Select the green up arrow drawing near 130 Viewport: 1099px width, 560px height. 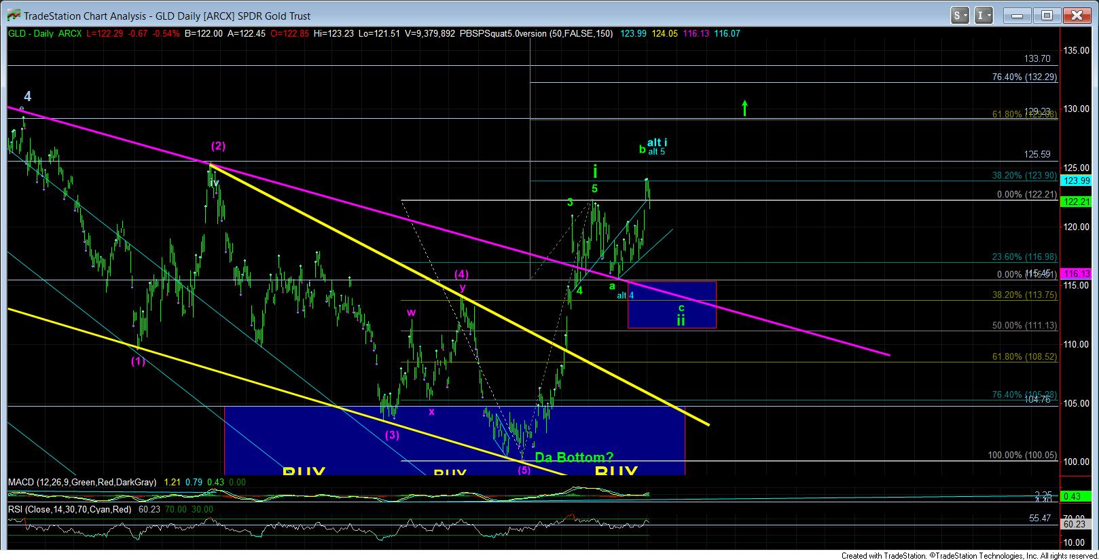click(x=744, y=108)
